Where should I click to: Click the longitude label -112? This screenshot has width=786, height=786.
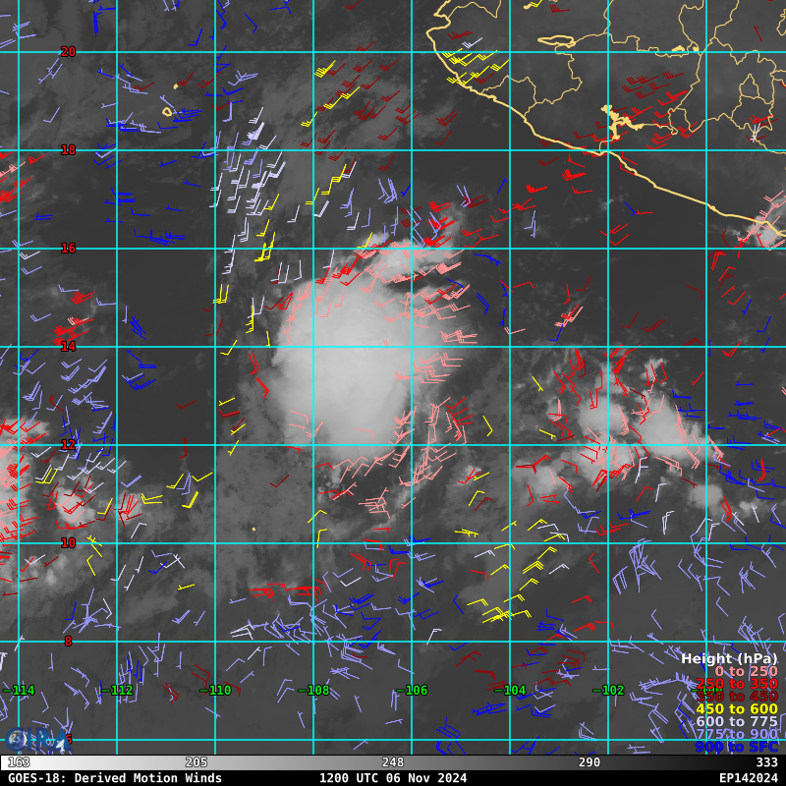pyautogui.click(x=117, y=691)
